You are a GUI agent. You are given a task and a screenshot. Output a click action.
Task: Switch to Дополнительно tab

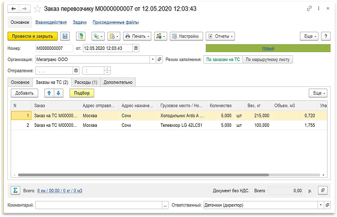pos(118,82)
